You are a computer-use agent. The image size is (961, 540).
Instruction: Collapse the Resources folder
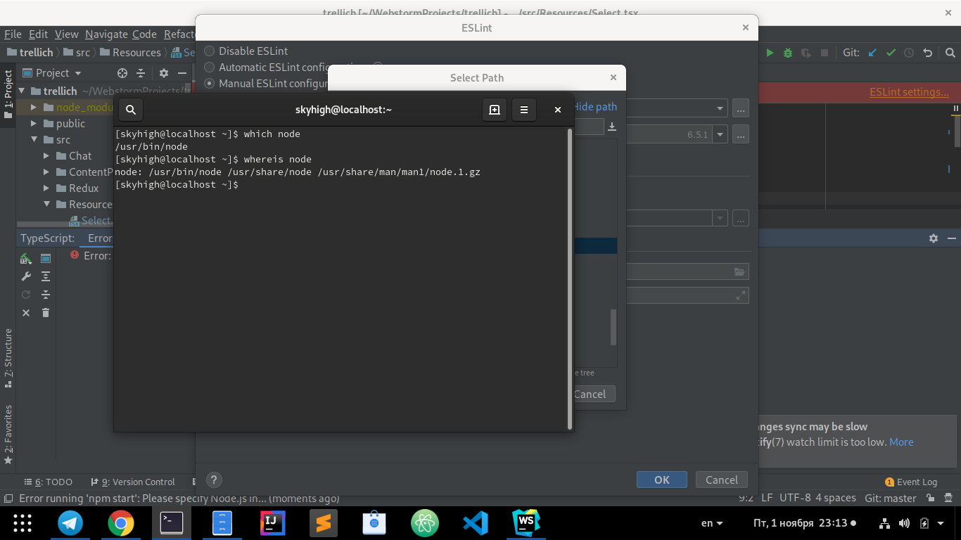[x=46, y=204]
